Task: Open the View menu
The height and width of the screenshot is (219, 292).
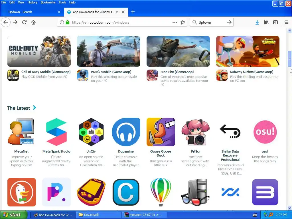Action: pyautogui.click(x=21, y=2)
